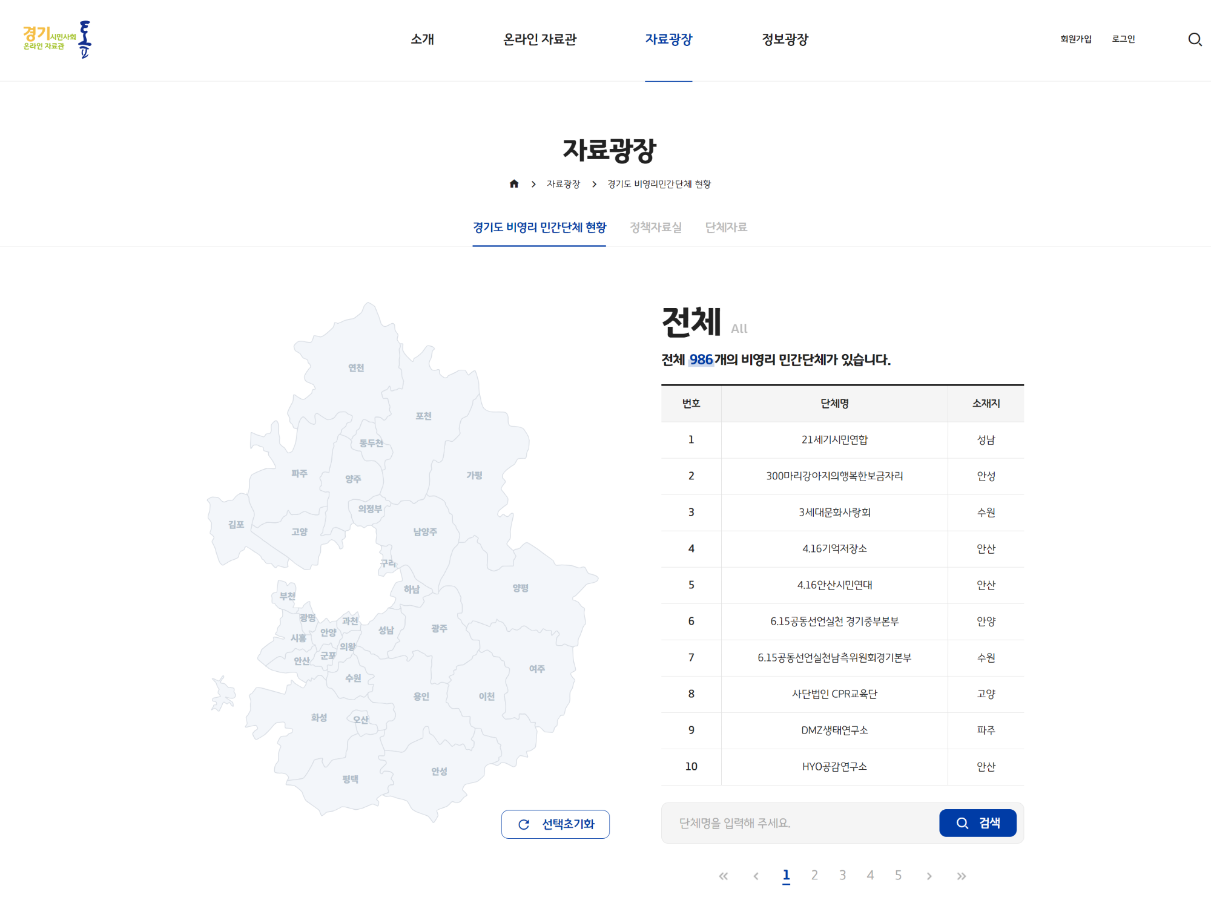Open the 온라인 자료관 menu
The width and height of the screenshot is (1211, 909).
(540, 39)
